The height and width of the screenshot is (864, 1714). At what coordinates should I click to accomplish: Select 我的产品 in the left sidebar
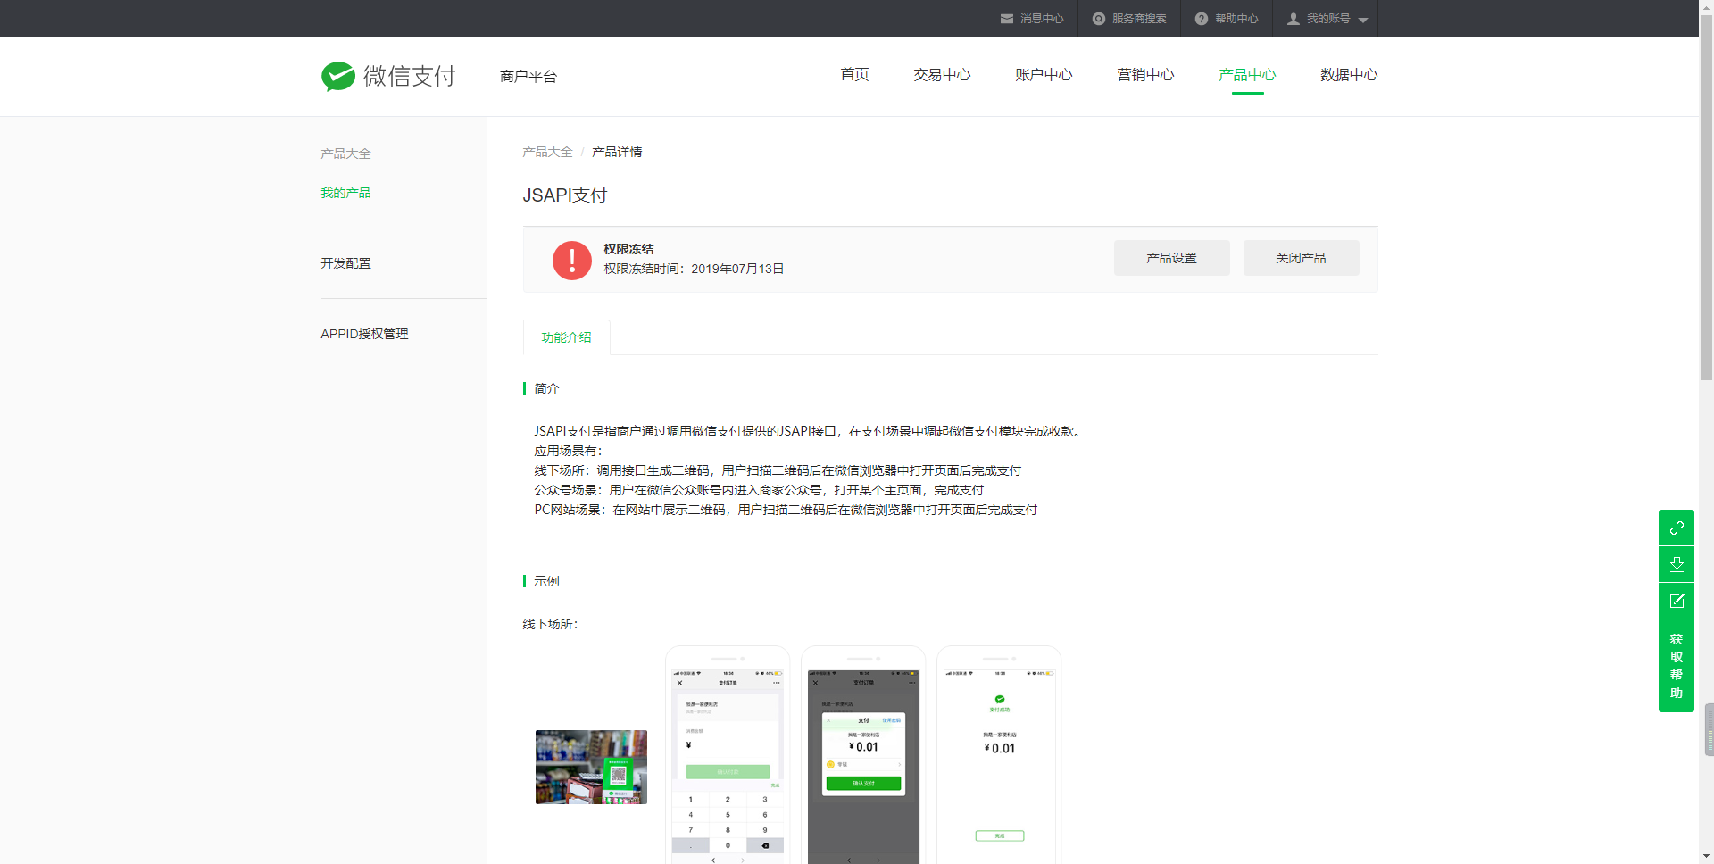(x=345, y=193)
